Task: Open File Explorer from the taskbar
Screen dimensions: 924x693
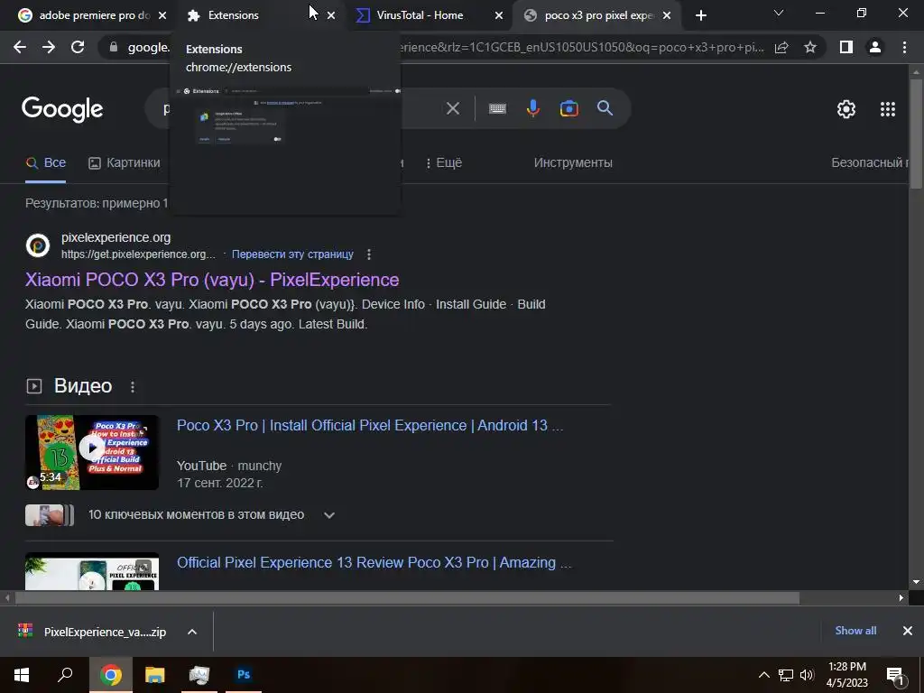Action: coord(154,675)
